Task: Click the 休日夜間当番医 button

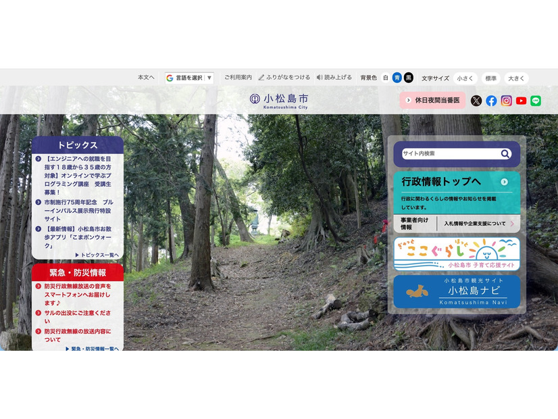Action: click(x=432, y=101)
